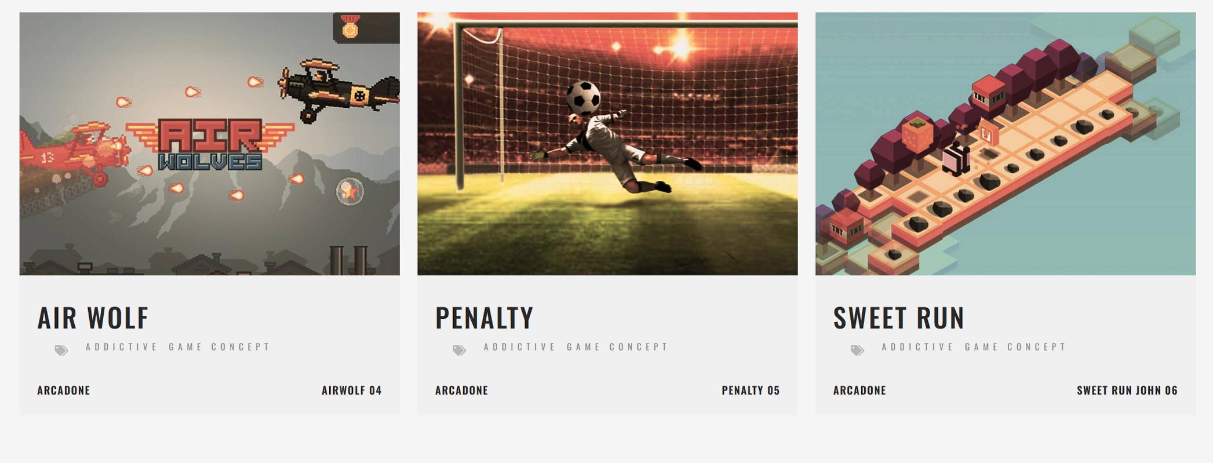1213x463 pixels.
Task: Click the tag icon under Penalty
Action: [460, 350]
